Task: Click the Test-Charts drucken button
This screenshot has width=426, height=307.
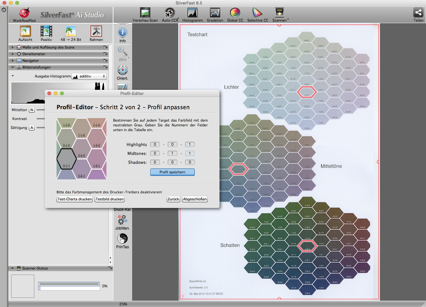Action: coord(75,199)
